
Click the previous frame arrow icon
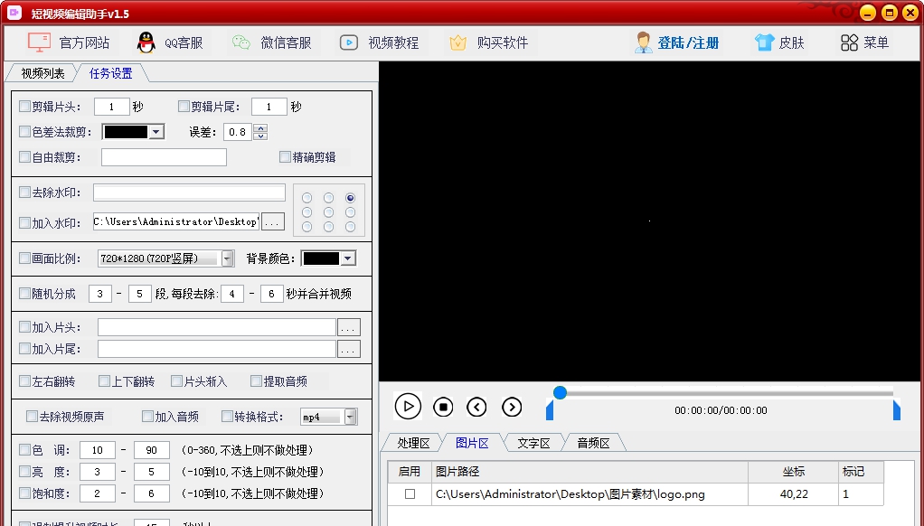click(x=477, y=407)
